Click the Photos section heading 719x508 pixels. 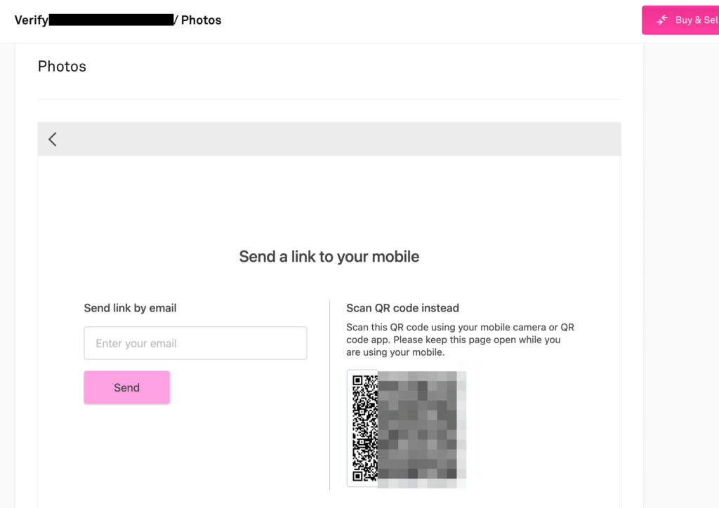tap(62, 67)
